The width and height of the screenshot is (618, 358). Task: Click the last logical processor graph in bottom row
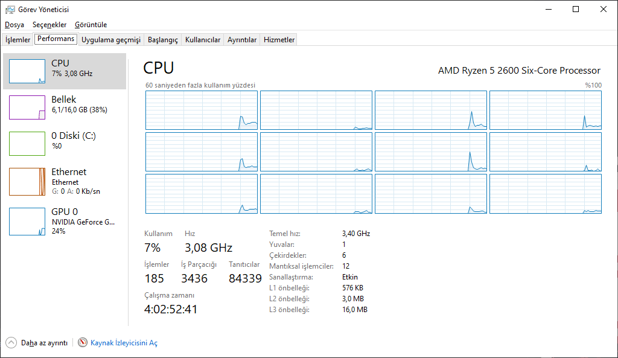546,194
